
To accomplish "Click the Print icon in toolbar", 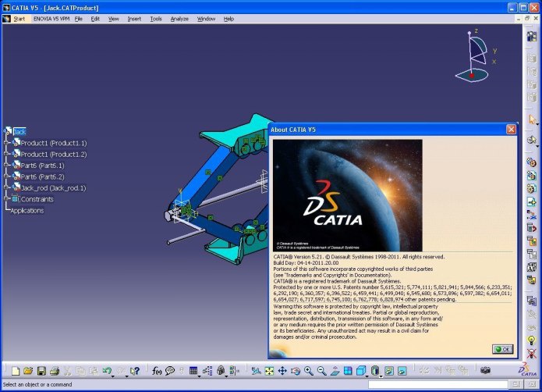I will pos(55,371).
